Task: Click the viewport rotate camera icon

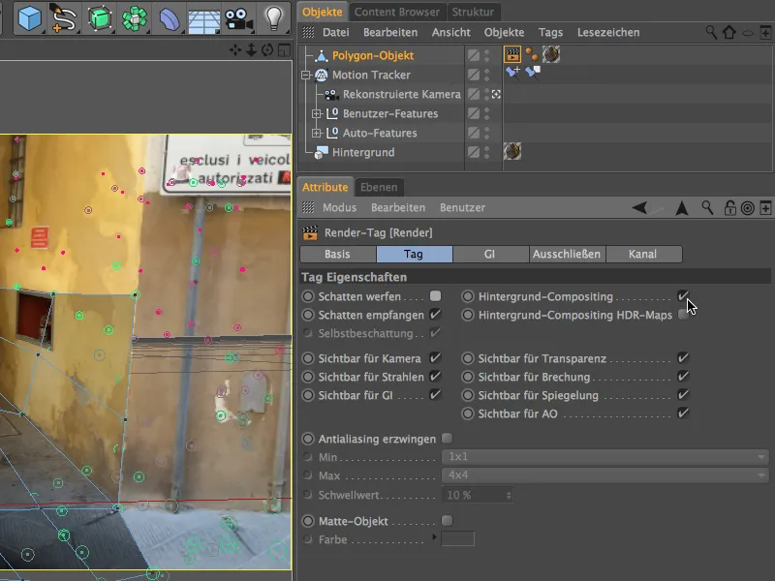Action: coord(267,50)
